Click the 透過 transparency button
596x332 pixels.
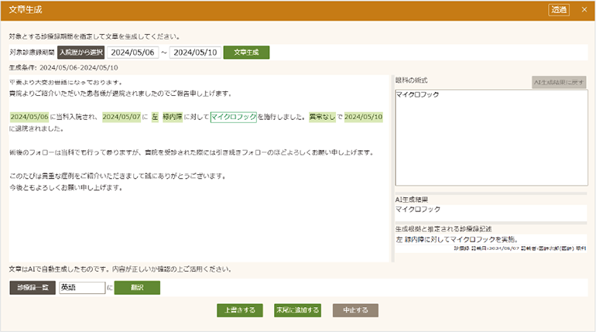[x=559, y=10]
